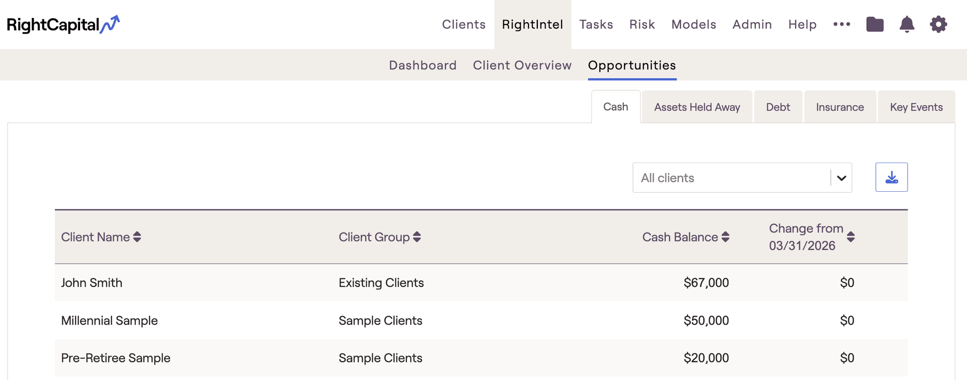Screen dimensions: 967x380
Task: Open the settings gear icon
Action: pyautogui.click(x=938, y=24)
